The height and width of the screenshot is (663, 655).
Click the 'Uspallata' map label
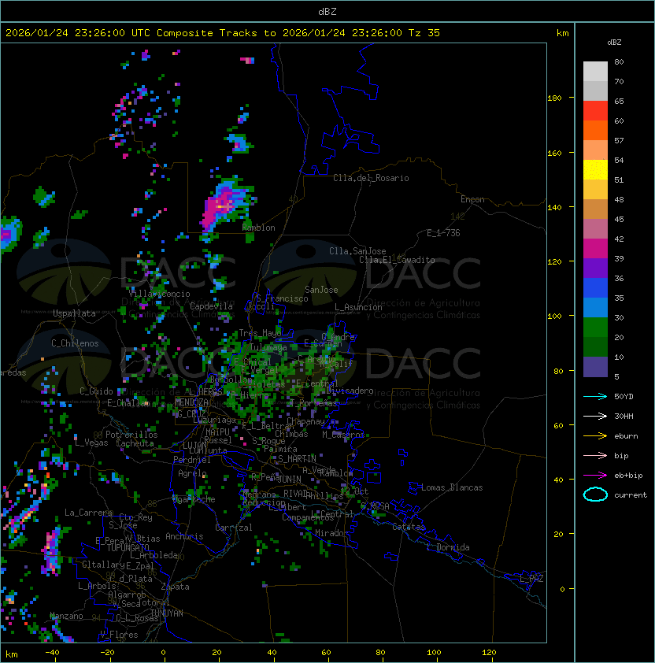75,313
